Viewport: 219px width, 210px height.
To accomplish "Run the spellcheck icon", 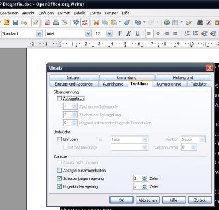I will (x=76, y=22).
